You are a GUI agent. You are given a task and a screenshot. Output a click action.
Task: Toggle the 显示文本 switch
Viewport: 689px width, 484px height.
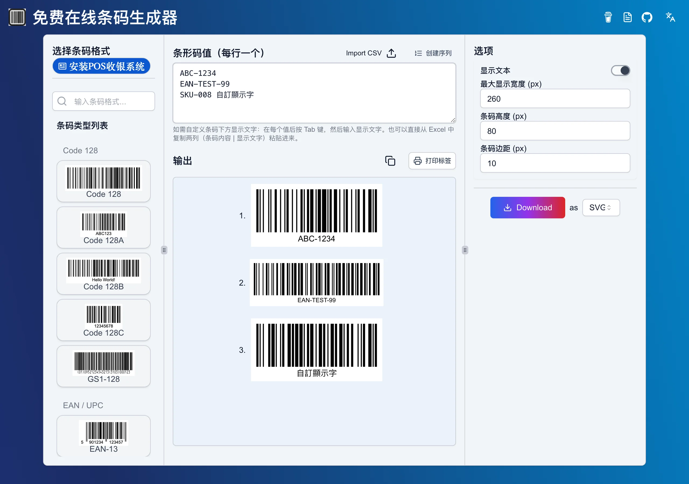click(x=620, y=70)
